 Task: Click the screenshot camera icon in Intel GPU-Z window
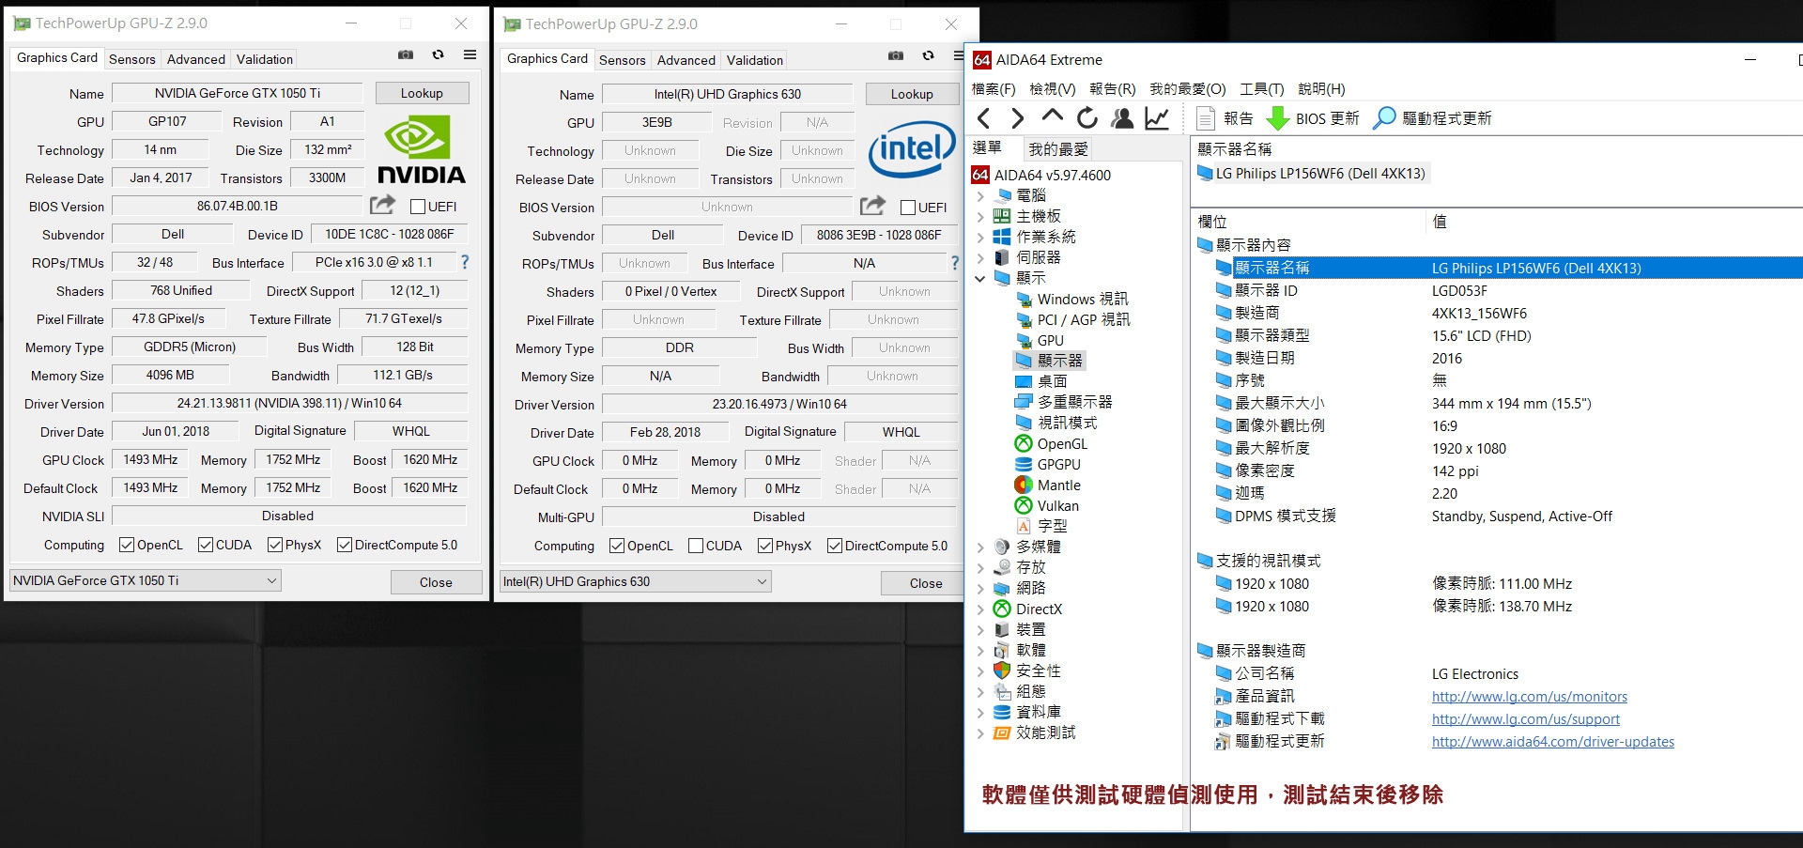point(896,56)
